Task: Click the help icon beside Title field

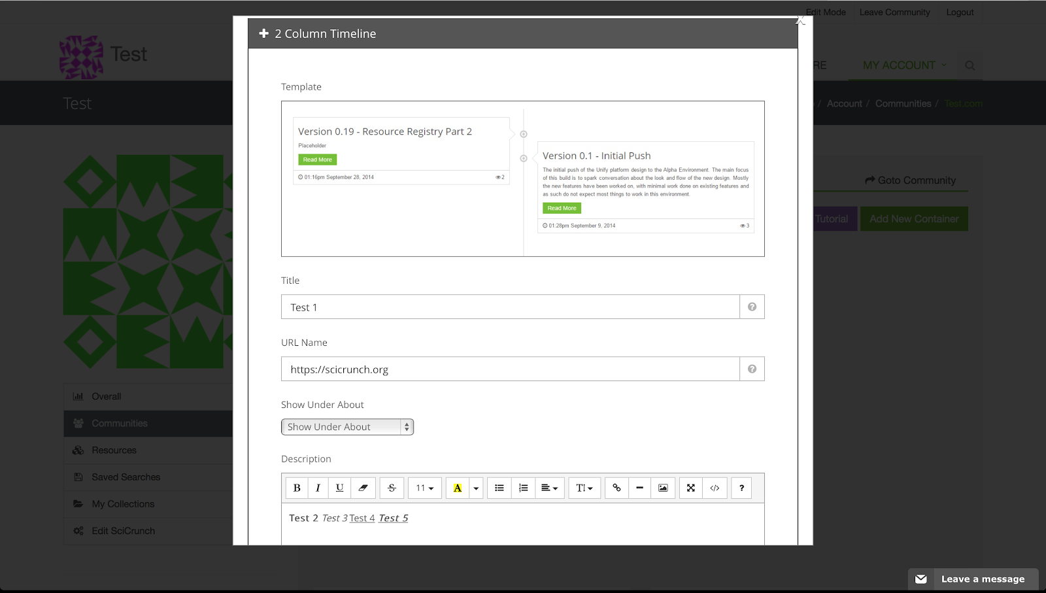Action: (752, 307)
